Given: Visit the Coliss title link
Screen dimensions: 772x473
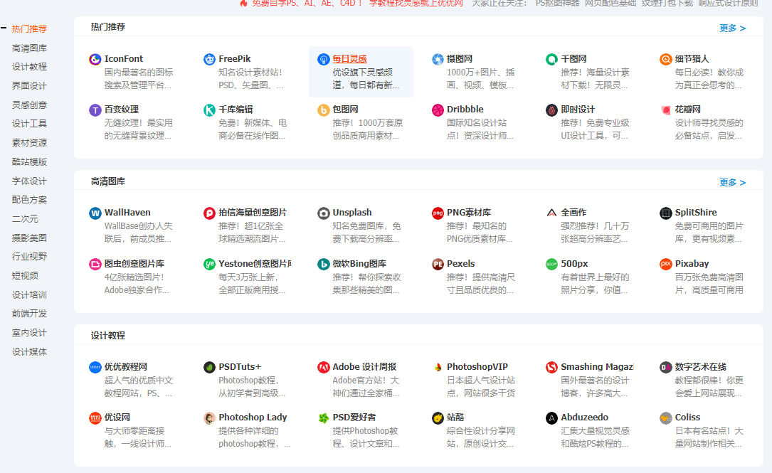Looking at the screenshot, I should click(687, 418).
